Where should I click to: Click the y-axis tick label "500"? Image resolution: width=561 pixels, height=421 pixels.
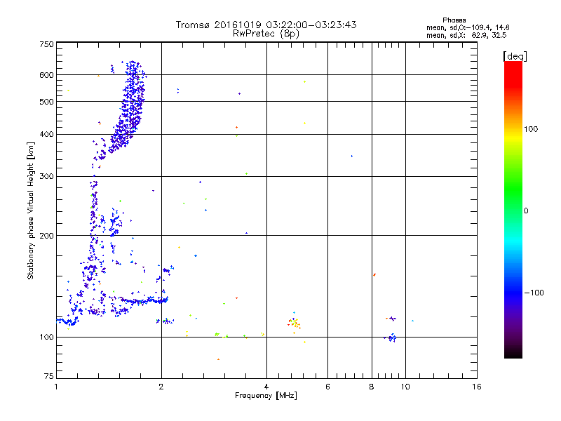point(46,102)
